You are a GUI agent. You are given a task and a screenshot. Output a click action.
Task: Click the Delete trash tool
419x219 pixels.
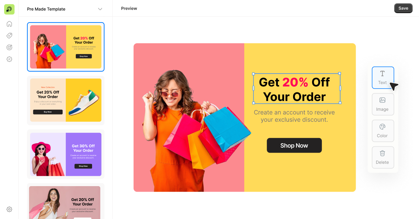click(383, 157)
